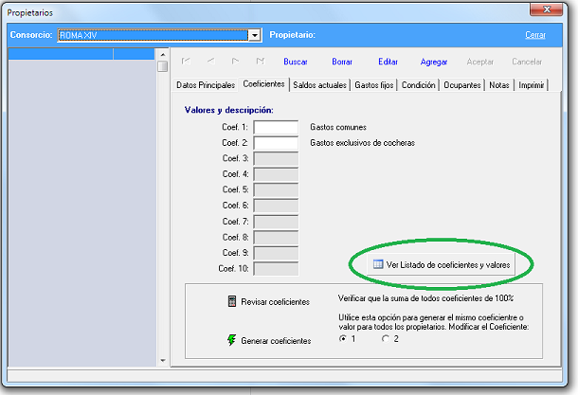This screenshot has height=395, width=578.
Task: Open the Gastos fijos tab
Action: click(375, 85)
